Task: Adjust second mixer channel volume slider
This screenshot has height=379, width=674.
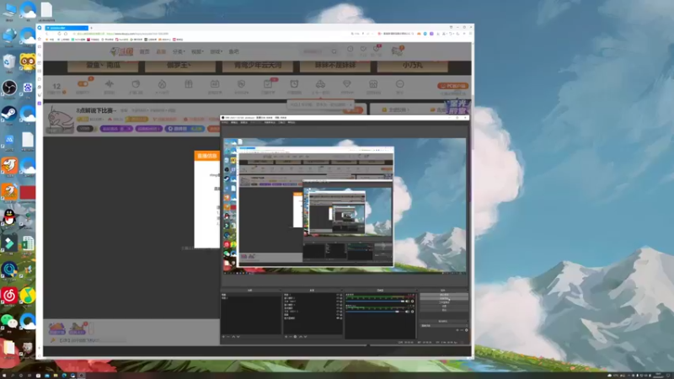Action: click(x=375, y=312)
